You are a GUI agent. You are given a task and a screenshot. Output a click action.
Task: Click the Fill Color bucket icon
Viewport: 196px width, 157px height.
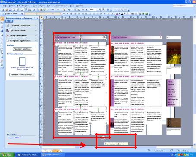tap(117, 14)
